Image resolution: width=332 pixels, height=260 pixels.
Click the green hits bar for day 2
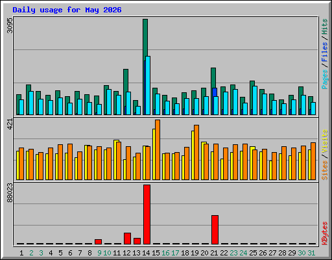pos(28,88)
